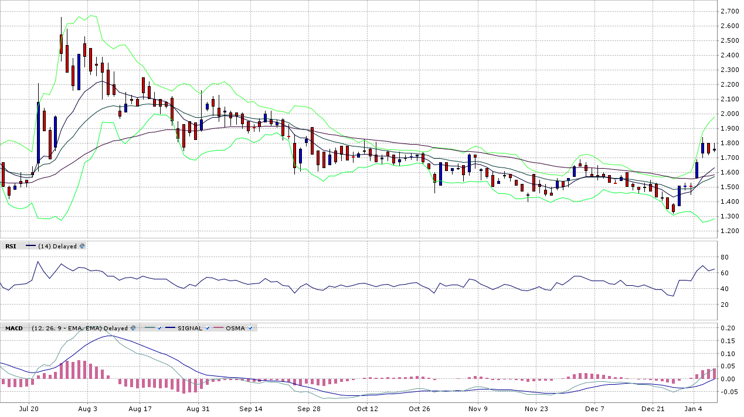Click the 2.000 price axis label
Viewport: 744px width, 417px height.
point(729,114)
